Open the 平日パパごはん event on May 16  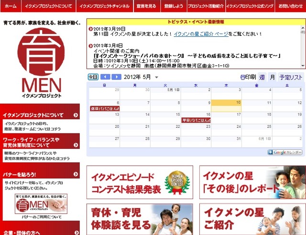click(196, 120)
